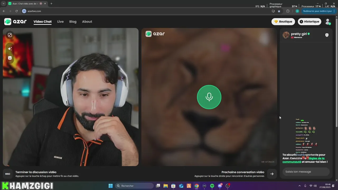Toggle the green microphone button
Screen dimensions: 338x190
(x=209, y=97)
